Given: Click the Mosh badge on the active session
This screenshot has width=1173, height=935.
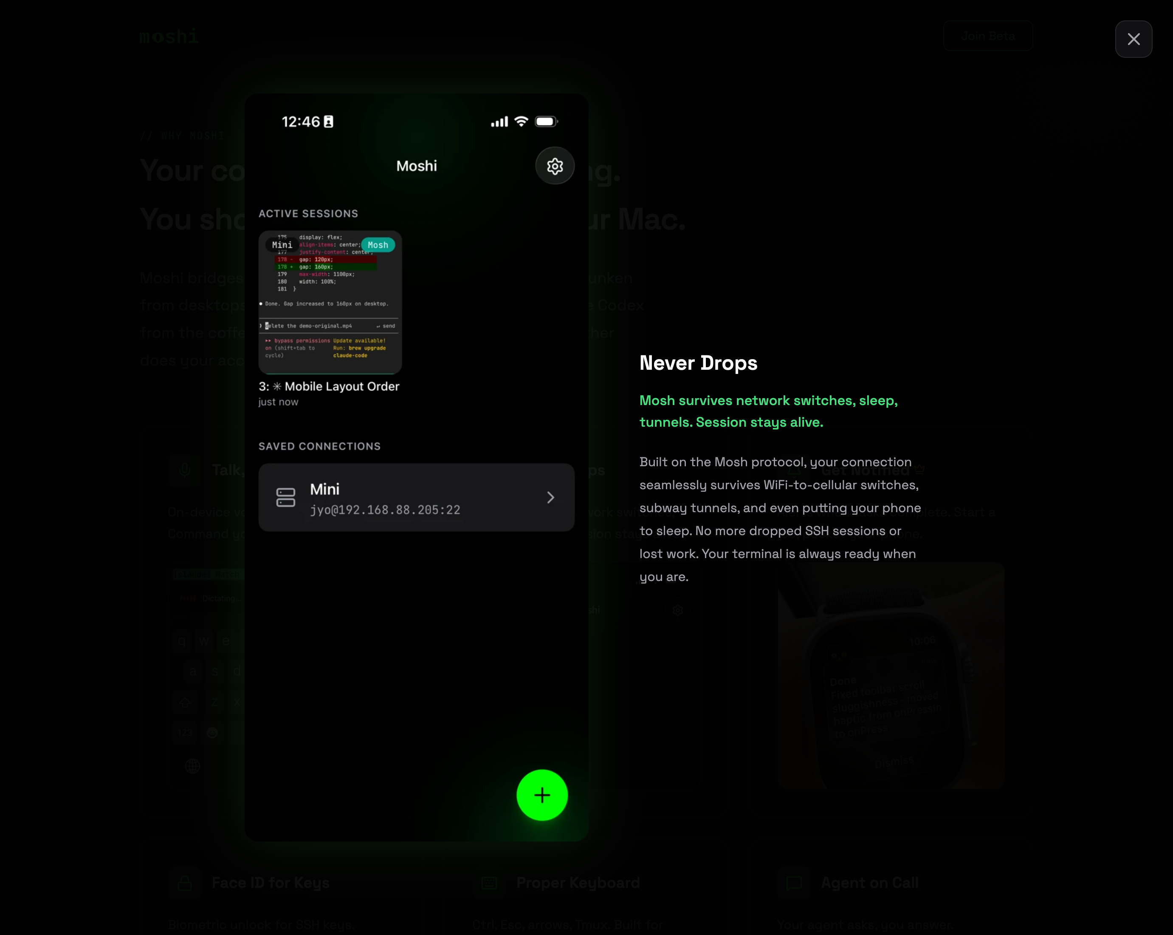Looking at the screenshot, I should pos(378,244).
